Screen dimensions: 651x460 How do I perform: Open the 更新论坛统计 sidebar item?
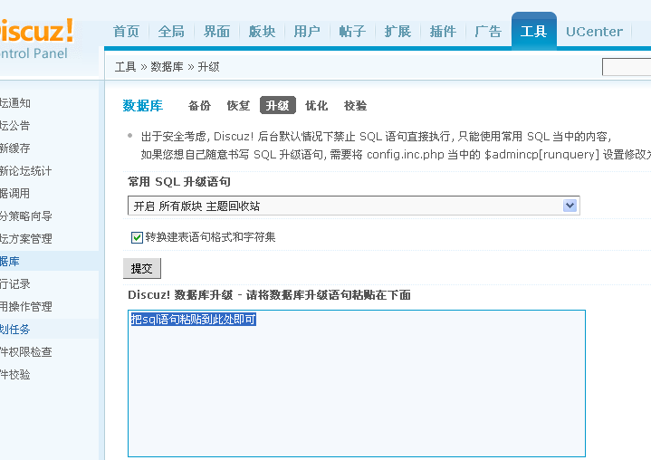(25, 170)
